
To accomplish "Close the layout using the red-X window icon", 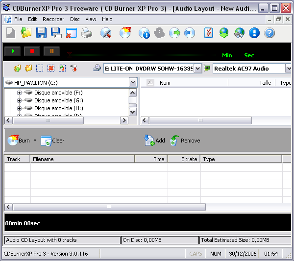I will point(72,33).
